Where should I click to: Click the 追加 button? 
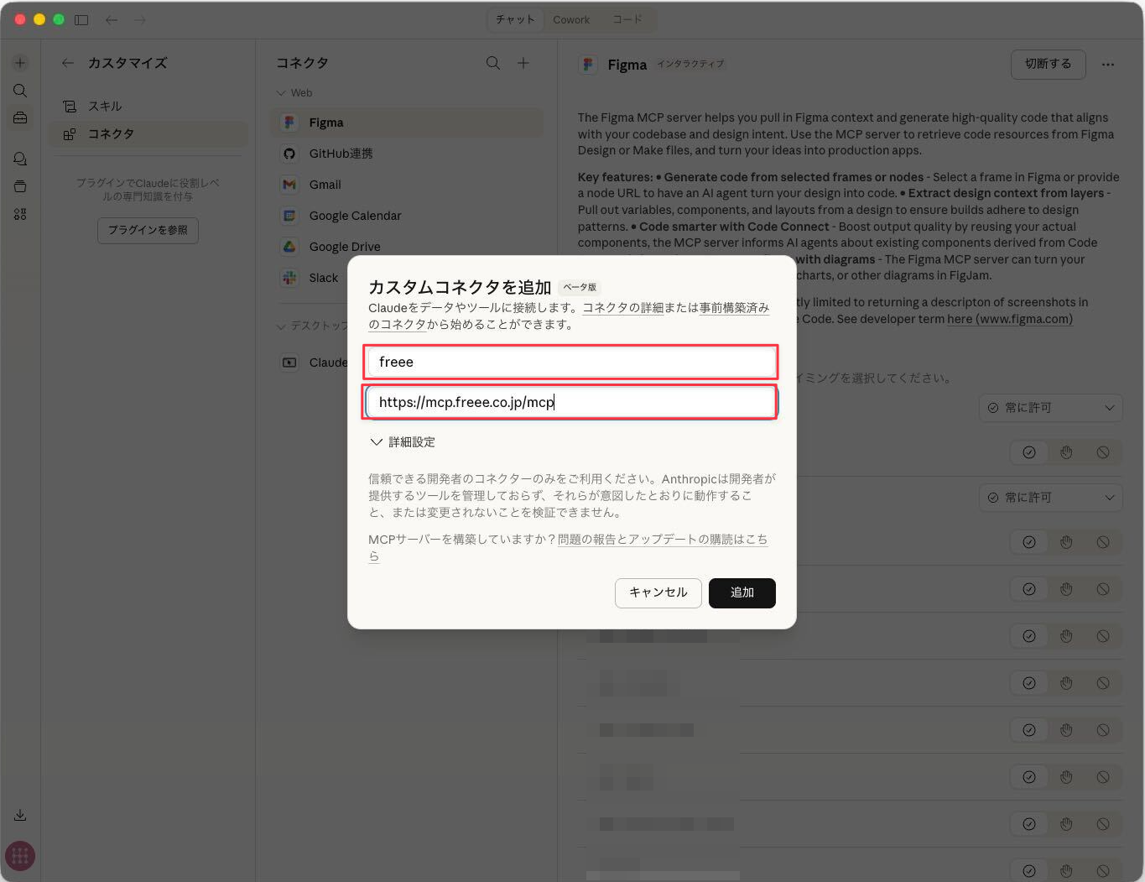(742, 592)
